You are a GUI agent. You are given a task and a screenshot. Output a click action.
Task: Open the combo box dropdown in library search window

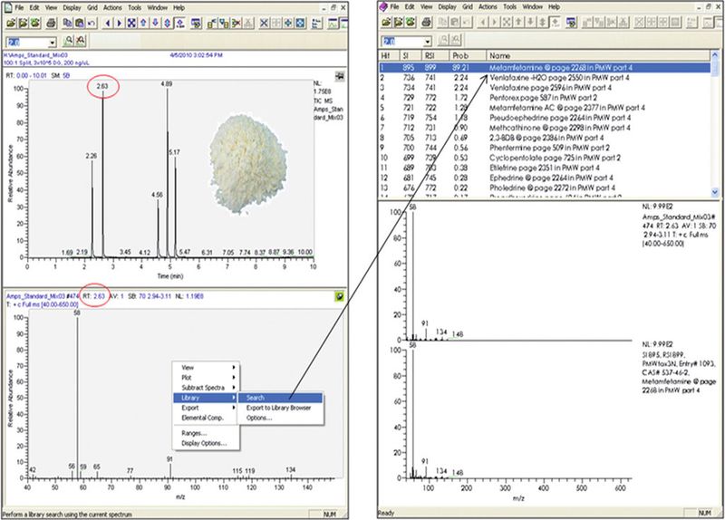coord(427,42)
